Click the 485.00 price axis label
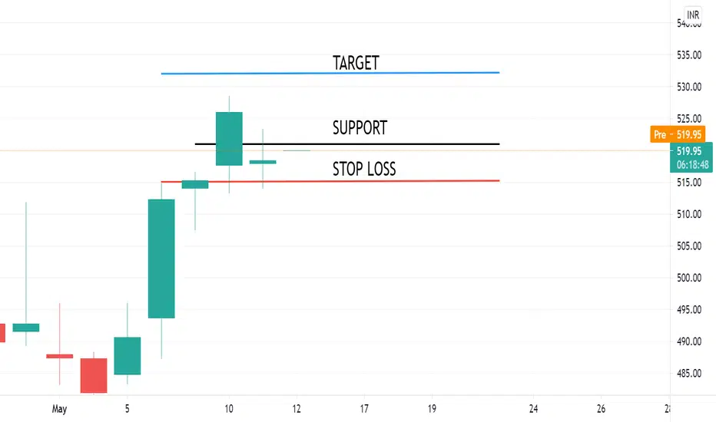This screenshot has width=716, height=422. [x=689, y=374]
